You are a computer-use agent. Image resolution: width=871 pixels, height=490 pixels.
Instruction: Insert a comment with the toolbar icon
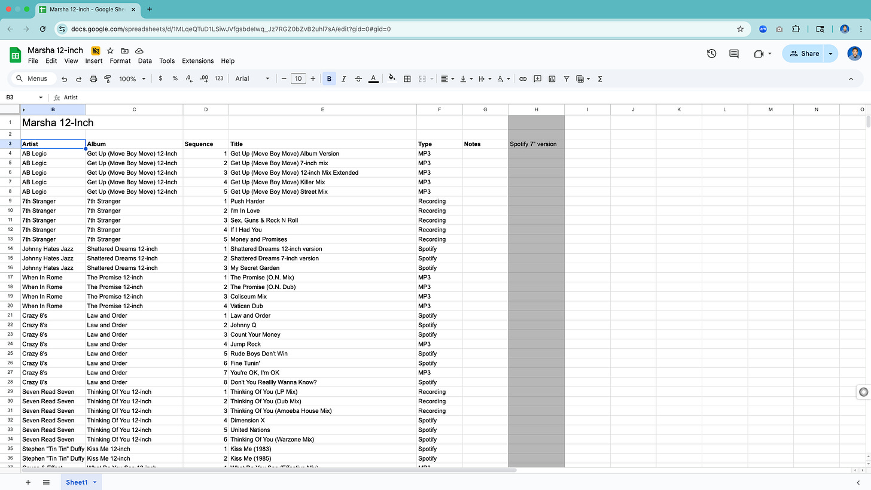pos(537,78)
